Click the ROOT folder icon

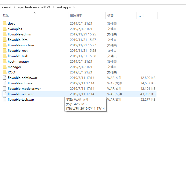pos(5,72)
